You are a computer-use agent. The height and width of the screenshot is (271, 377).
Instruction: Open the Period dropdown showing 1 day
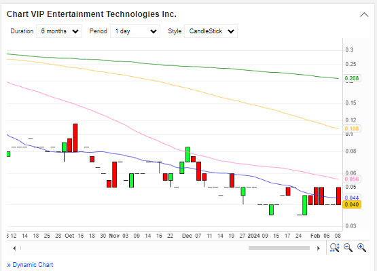135,31
